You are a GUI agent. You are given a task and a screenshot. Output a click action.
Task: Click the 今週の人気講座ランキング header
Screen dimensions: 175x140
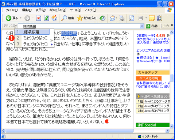click(153, 96)
